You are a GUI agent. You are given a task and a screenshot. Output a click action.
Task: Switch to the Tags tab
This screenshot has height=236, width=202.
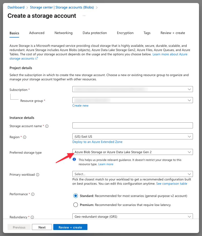pos(147,33)
